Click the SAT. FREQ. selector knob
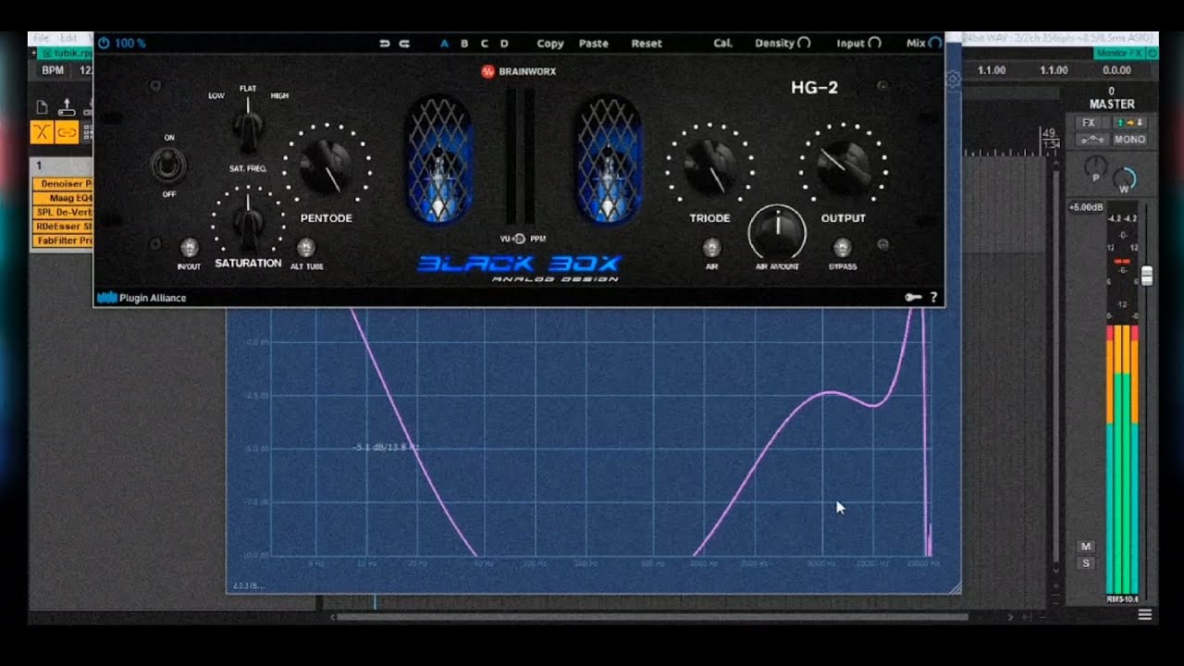The image size is (1184, 666). tap(247, 128)
